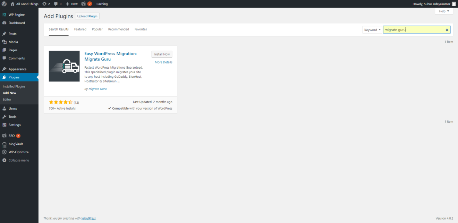Open Pages section in sidebar

19,50
